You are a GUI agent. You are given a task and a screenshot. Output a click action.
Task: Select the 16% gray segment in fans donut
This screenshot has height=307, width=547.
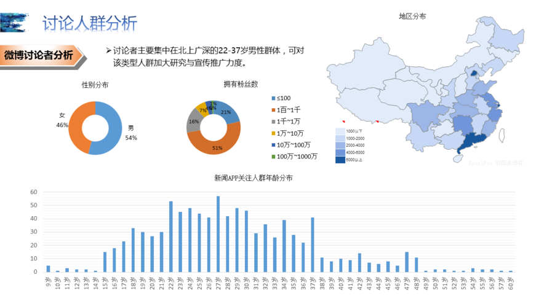(193, 121)
